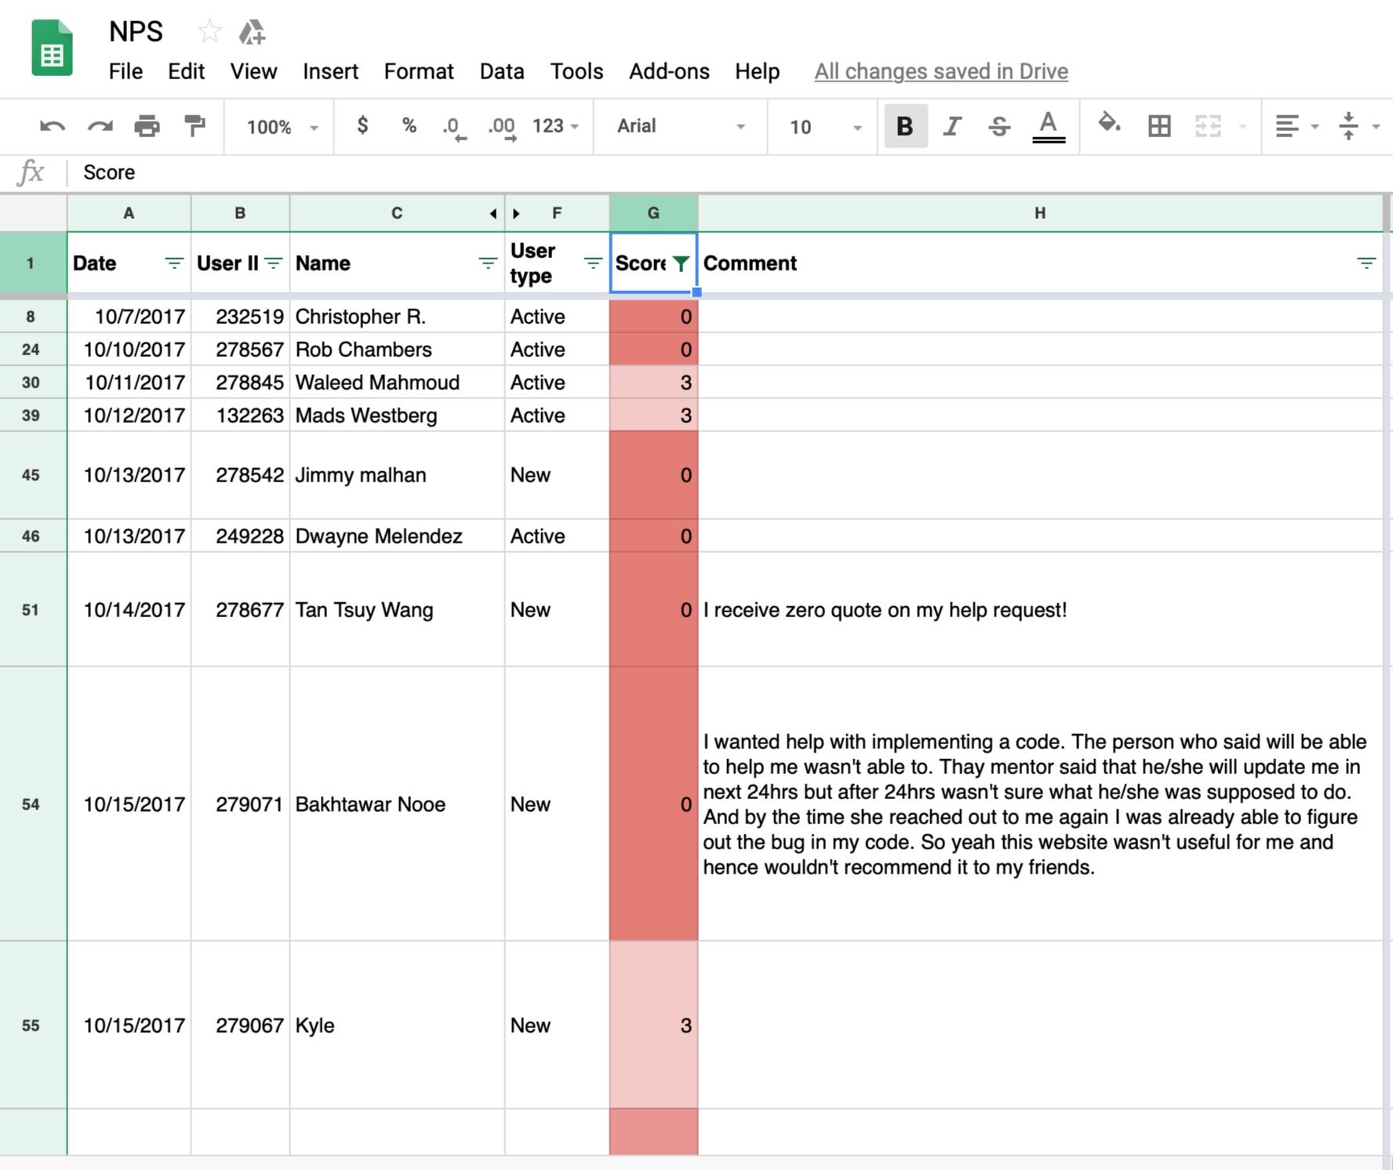Select column H header
Viewport: 1393px width, 1170px height.
click(1040, 213)
